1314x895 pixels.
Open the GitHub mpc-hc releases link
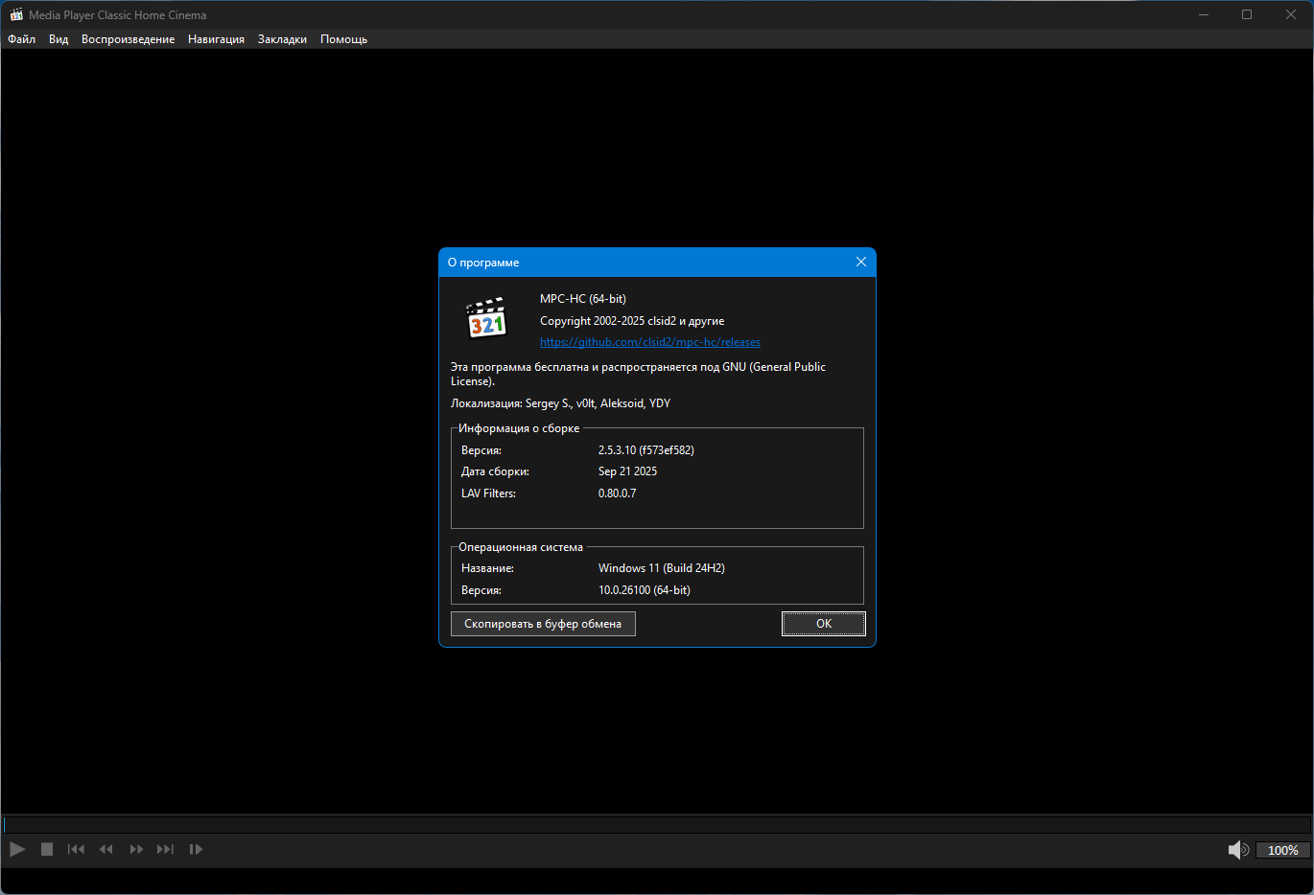pyautogui.click(x=649, y=342)
